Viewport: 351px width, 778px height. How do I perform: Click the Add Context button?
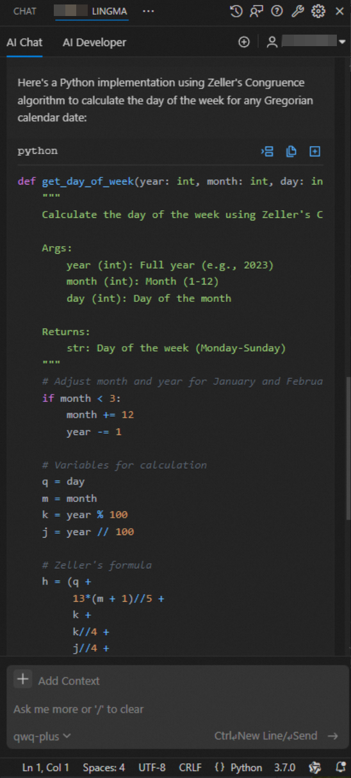coord(57,681)
